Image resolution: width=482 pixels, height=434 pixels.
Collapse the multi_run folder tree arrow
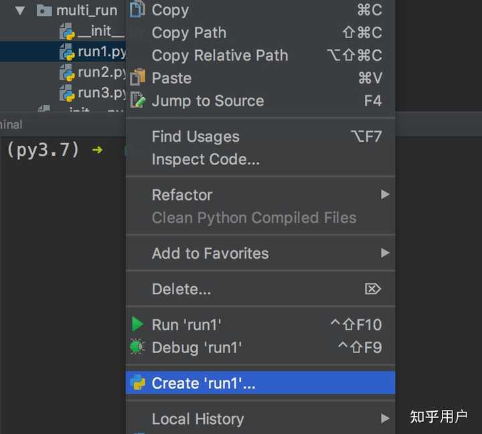tap(20, 11)
